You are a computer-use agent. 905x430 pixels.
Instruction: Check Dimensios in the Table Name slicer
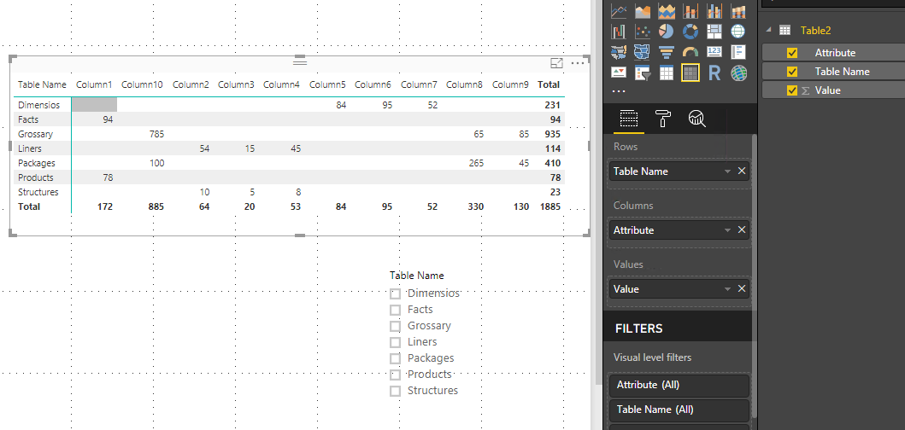(395, 293)
